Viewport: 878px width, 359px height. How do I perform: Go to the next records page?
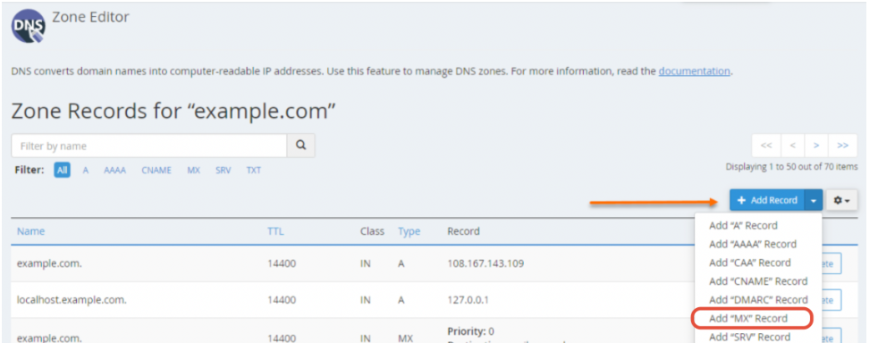tap(816, 146)
